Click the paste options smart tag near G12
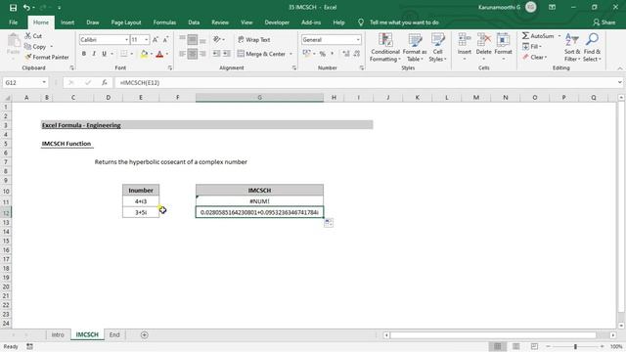The height and width of the screenshot is (352, 626). click(329, 223)
